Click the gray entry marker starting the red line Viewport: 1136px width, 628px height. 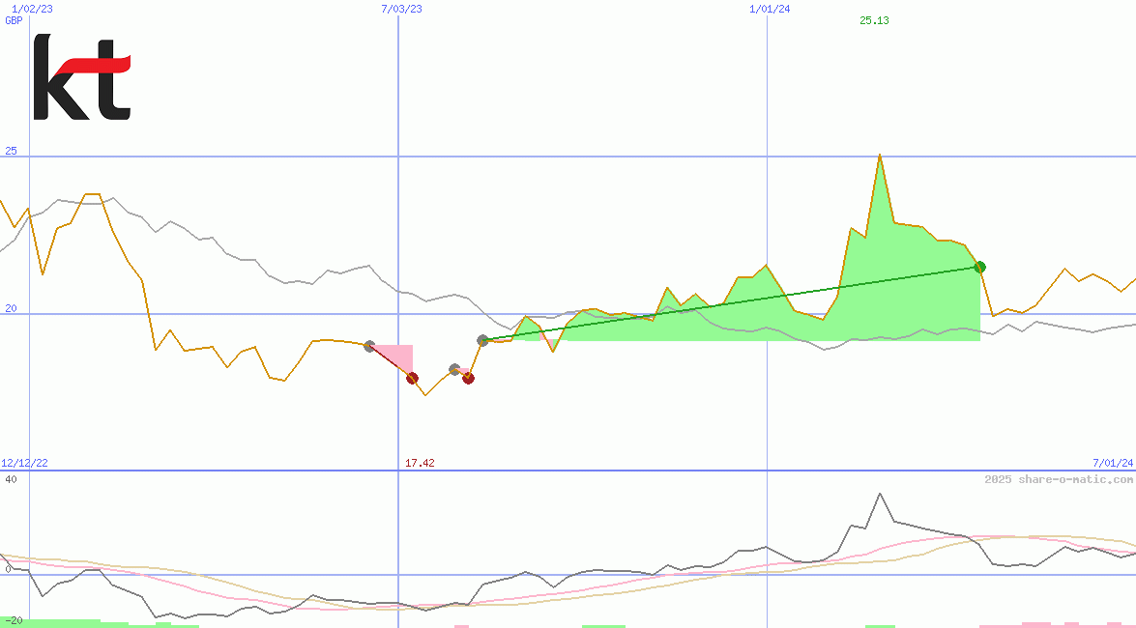(369, 346)
